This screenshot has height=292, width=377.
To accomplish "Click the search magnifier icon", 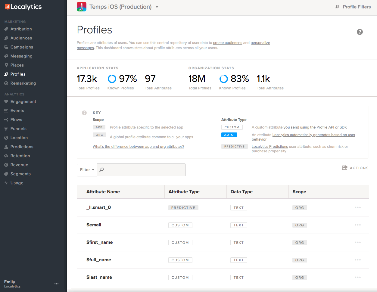I will [x=102, y=170].
